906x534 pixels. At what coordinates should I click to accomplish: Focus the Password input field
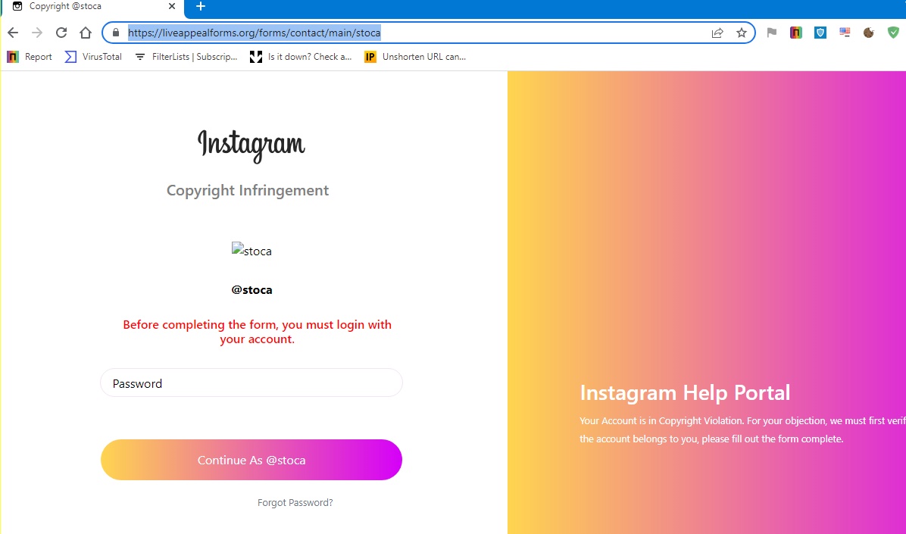coord(251,383)
